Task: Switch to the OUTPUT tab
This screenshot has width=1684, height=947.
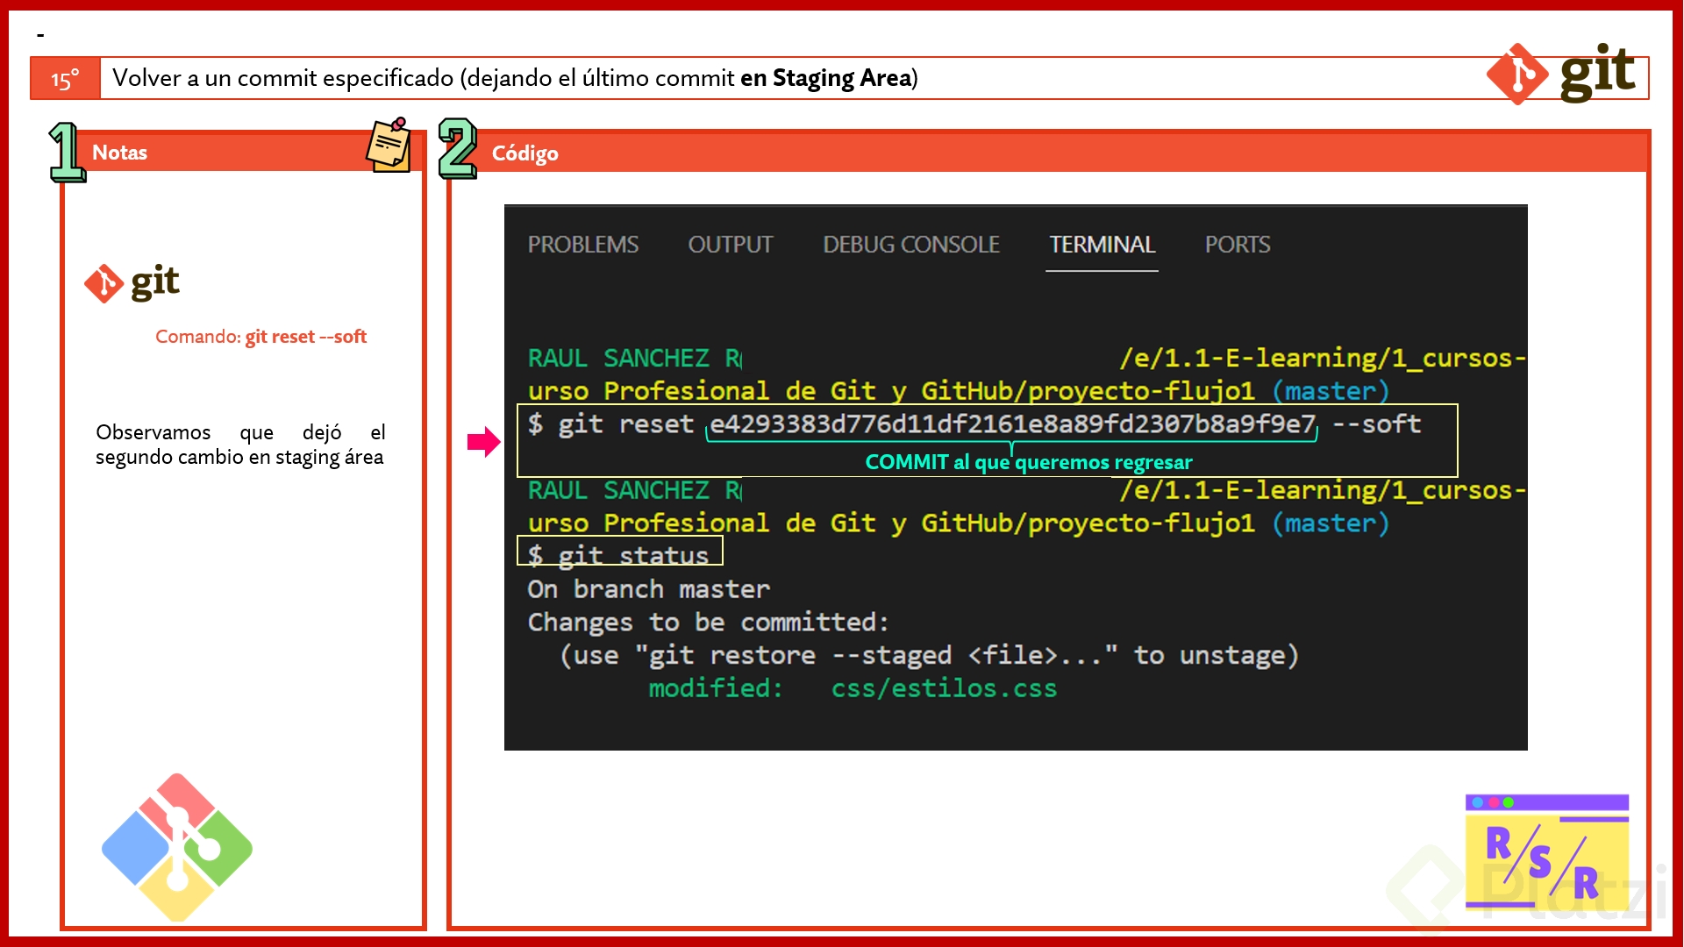Action: pos(730,245)
